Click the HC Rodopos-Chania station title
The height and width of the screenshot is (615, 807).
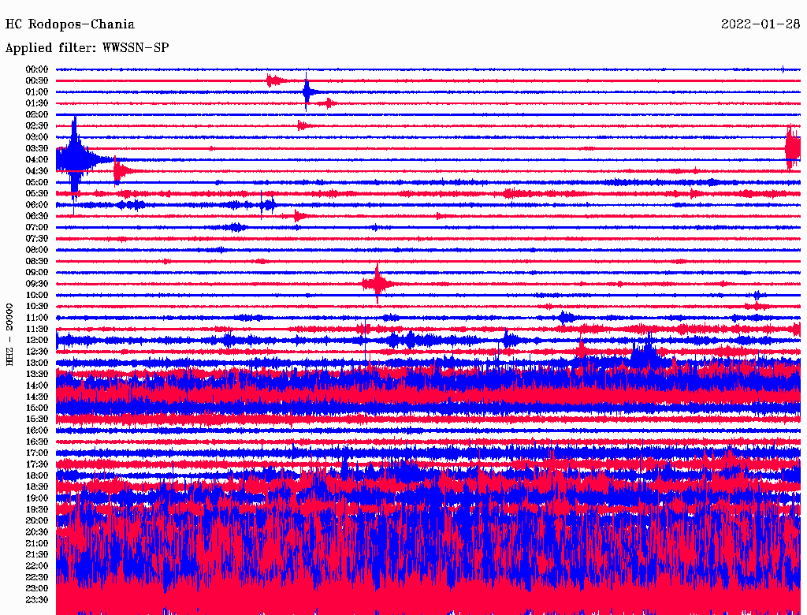(x=70, y=24)
